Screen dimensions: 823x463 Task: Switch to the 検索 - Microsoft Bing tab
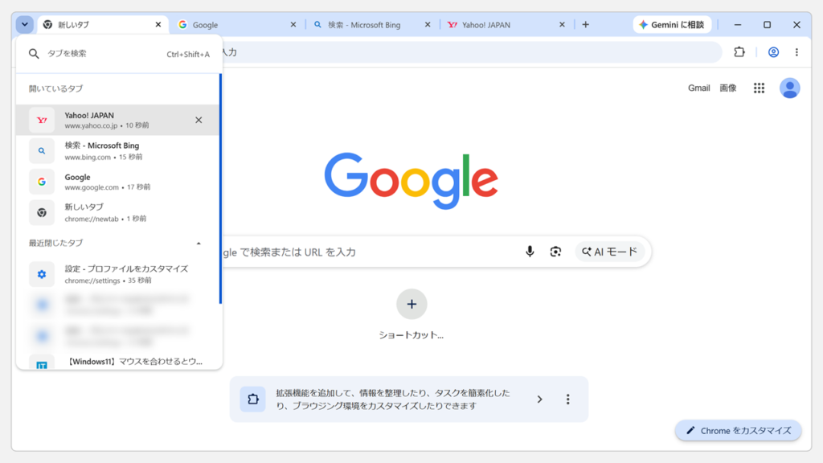[371, 25]
